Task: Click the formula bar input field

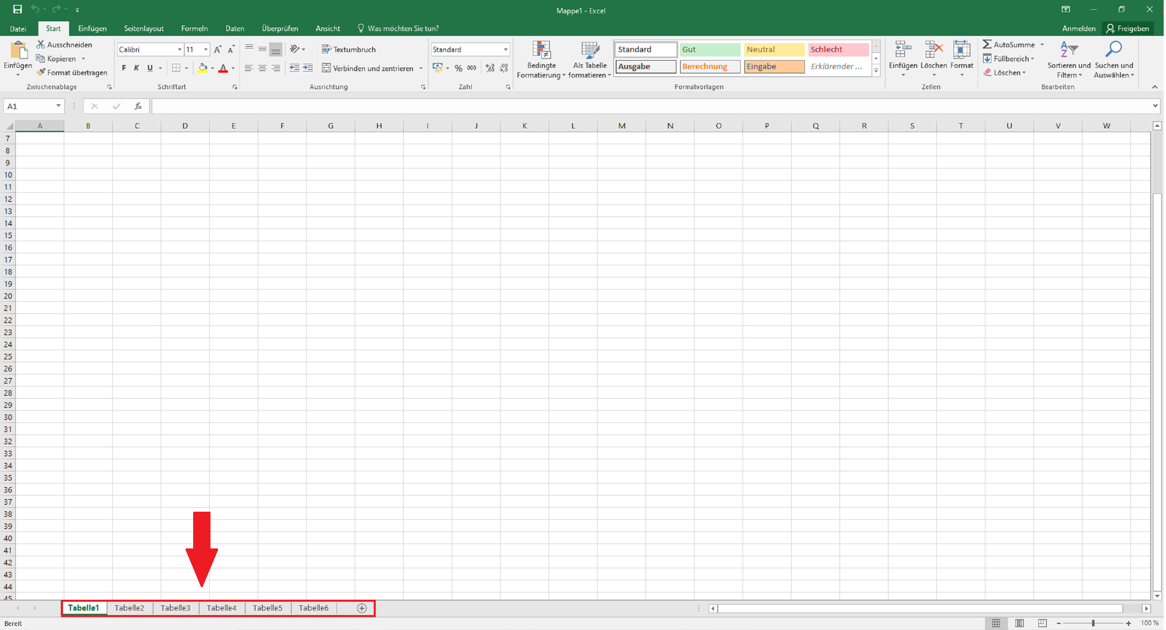Action: (x=652, y=106)
